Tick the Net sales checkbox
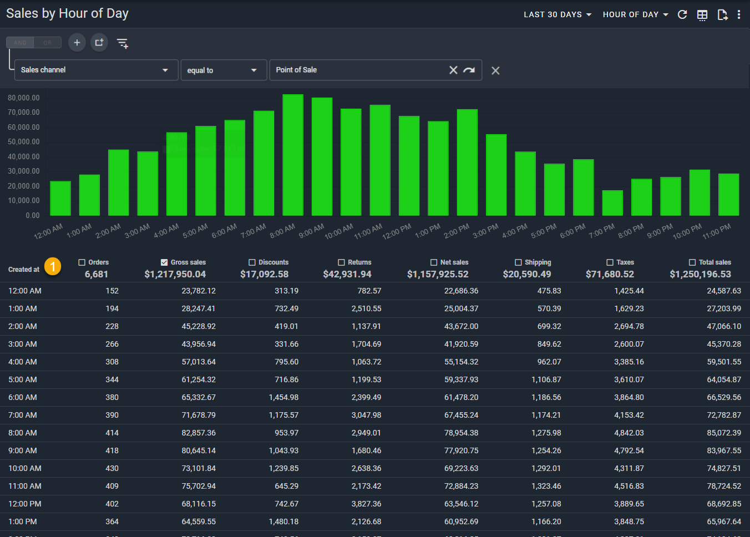Image resolution: width=750 pixels, height=537 pixels. point(434,262)
